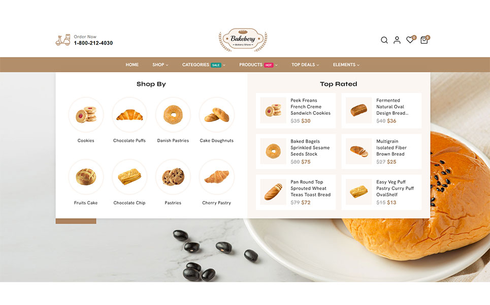Click the Bakebery store logo
The height and width of the screenshot is (305, 490).
tap(243, 40)
